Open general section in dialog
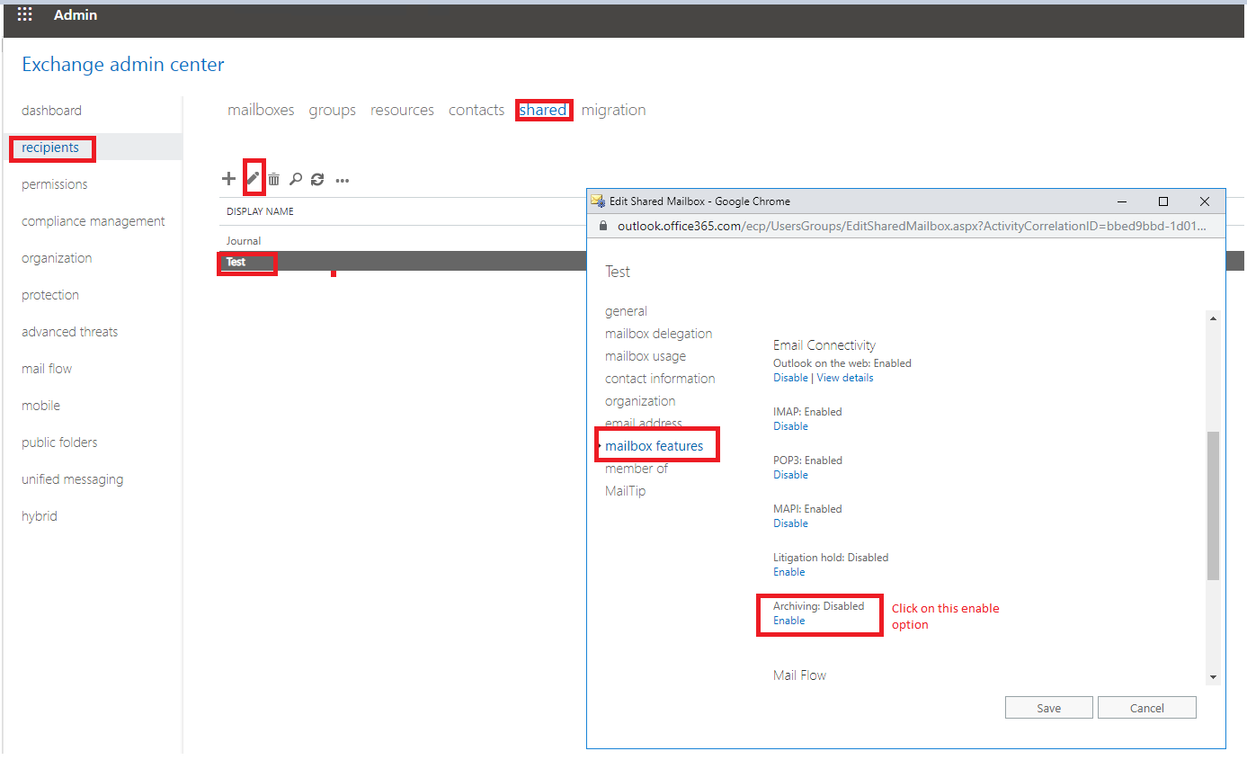 click(626, 311)
